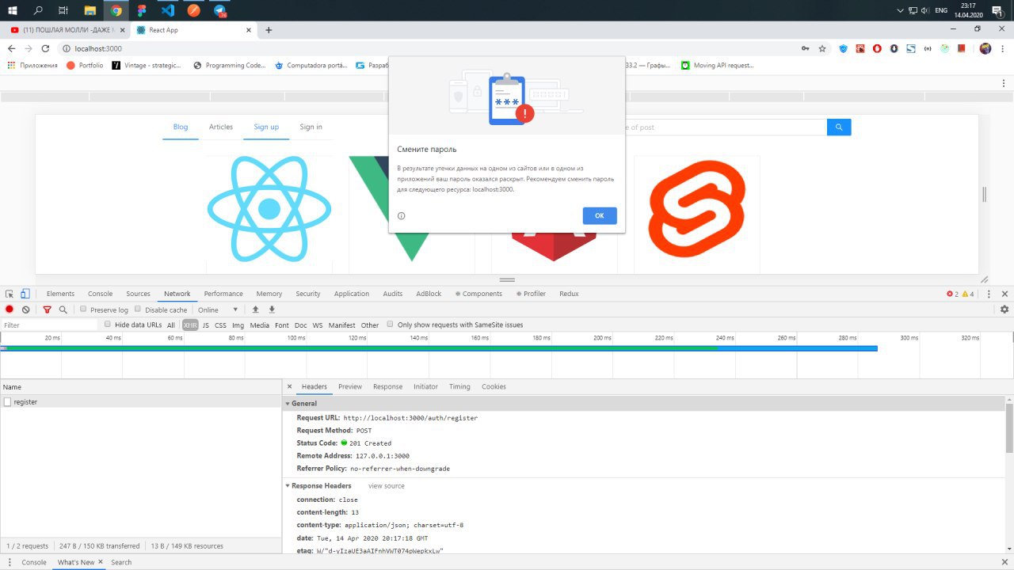Click the yellow warning count badge
Viewport: 1014px width, 570px height.
point(967,294)
